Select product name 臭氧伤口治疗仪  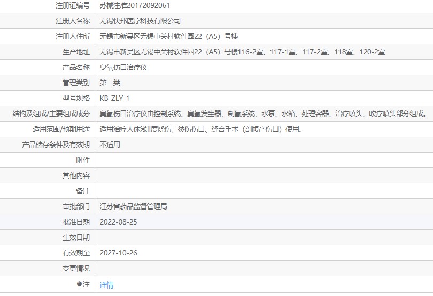coord(123,67)
